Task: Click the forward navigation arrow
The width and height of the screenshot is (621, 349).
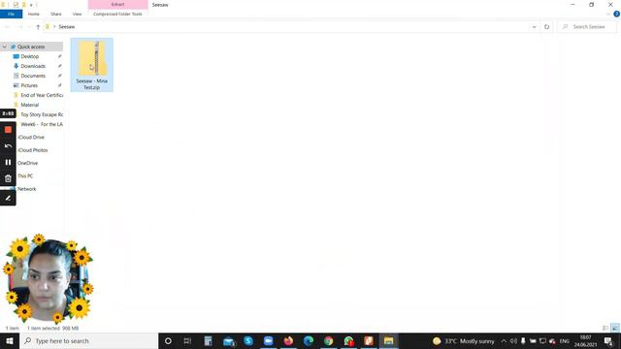Action: point(19,27)
